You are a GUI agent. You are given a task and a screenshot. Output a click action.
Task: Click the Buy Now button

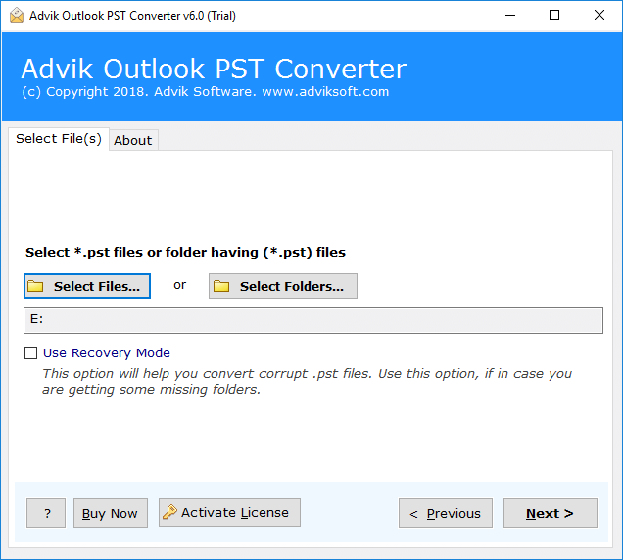[x=111, y=513]
